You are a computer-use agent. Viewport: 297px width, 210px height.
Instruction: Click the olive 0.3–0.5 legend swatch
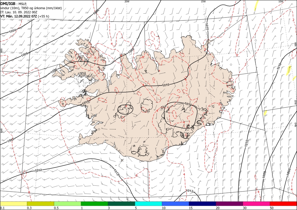(x=40, y=203)
